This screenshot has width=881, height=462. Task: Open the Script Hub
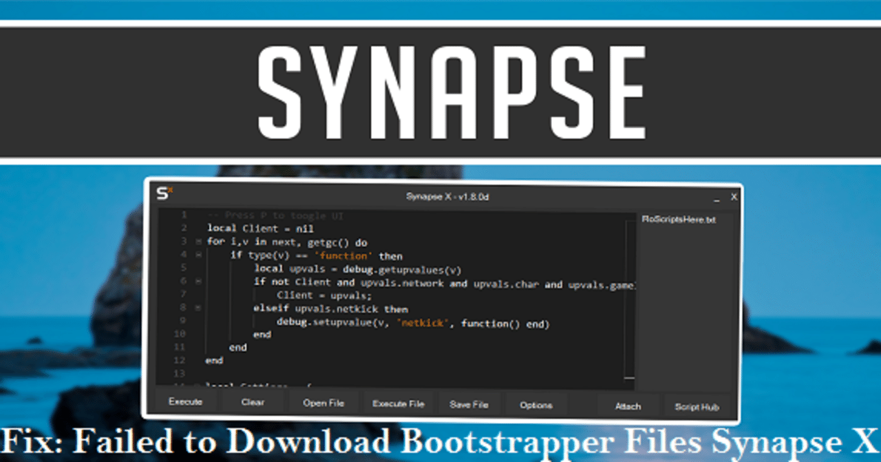[x=697, y=407]
